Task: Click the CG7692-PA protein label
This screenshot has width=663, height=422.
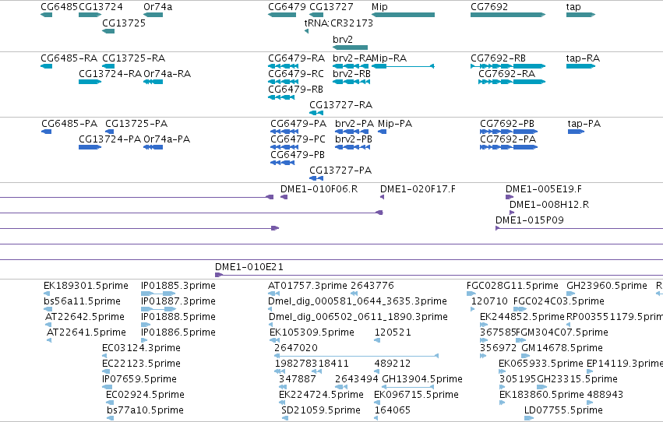Action: [x=508, y=139]
